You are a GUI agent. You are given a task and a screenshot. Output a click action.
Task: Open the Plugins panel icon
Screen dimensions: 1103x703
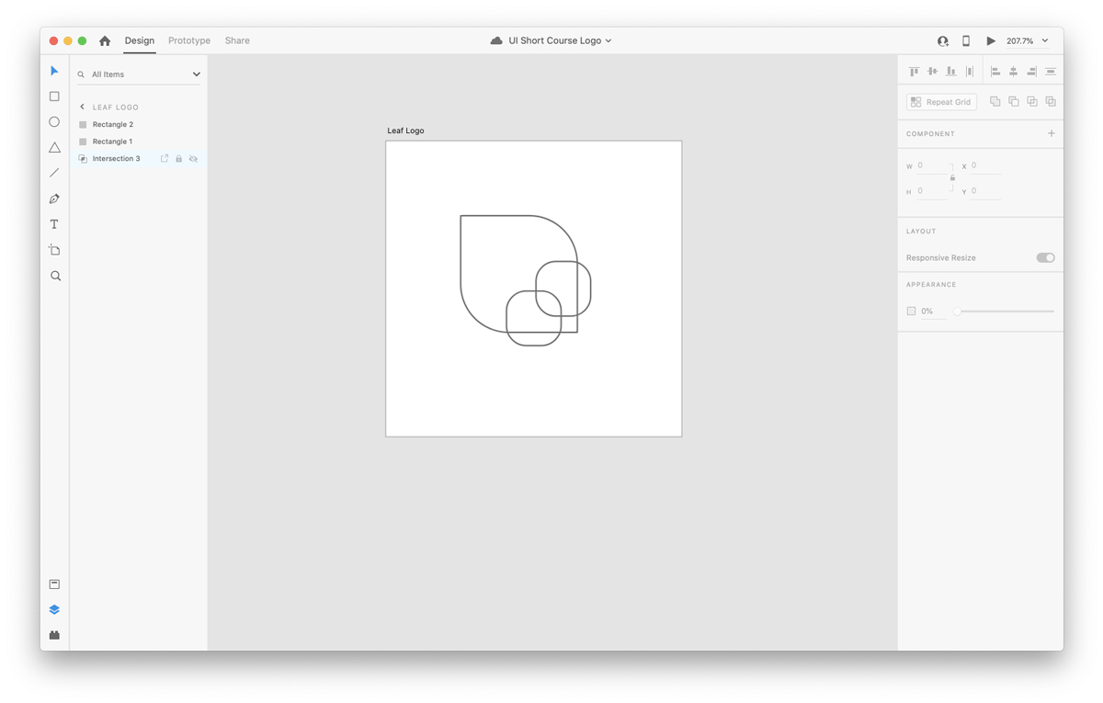click(54, 635)
